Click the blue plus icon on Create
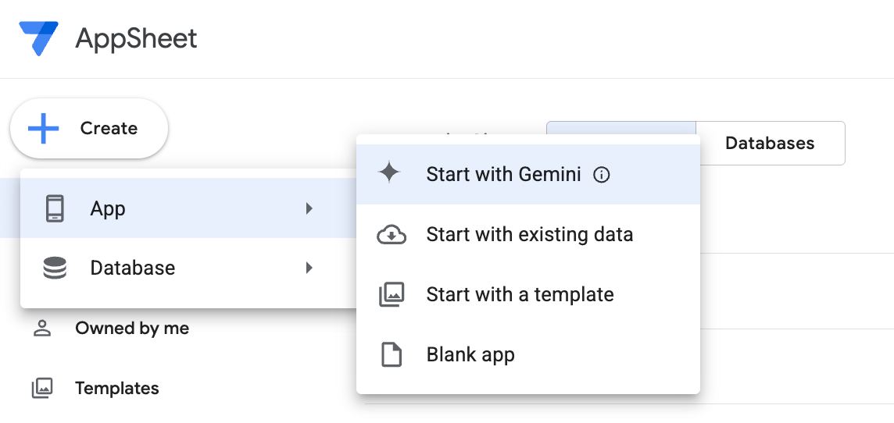 coord(43,128)
